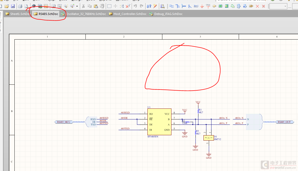Copy the selected objects
This screenshot has height=171, width=298.
[x=89, y=6]
